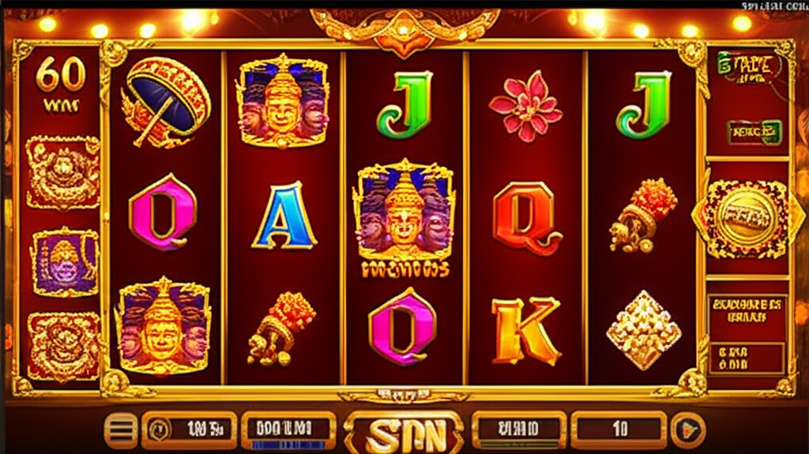Viewport: 809px width, 454px height.
Task: Click the autoplay arrow button
Action: pyautogui.click(x=688, y=430)
